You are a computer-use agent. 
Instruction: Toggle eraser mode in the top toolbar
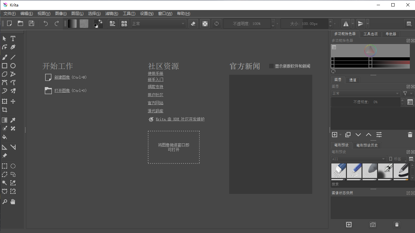[193, 23]
